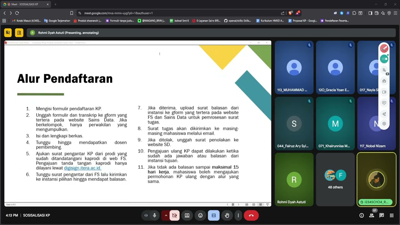Open the E-Layanan Sains BRI bookmark
The width and height of the screenshot is (400, 225).
(x=206, y=21)
